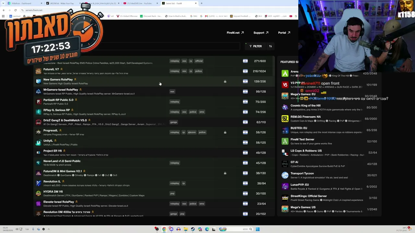Select Revolution DM server row
The image size is (415, 233).
pos(154,213)
